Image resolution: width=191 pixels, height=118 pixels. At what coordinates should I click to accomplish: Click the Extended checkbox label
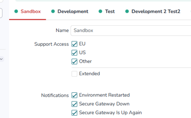89,74
